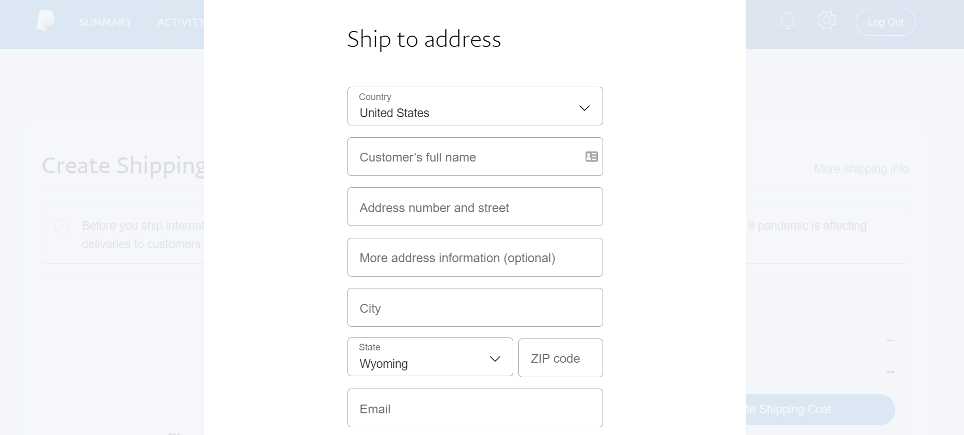Click the PayPal logo
Screen dimensions: 964x435
click(x=45, y=21)
